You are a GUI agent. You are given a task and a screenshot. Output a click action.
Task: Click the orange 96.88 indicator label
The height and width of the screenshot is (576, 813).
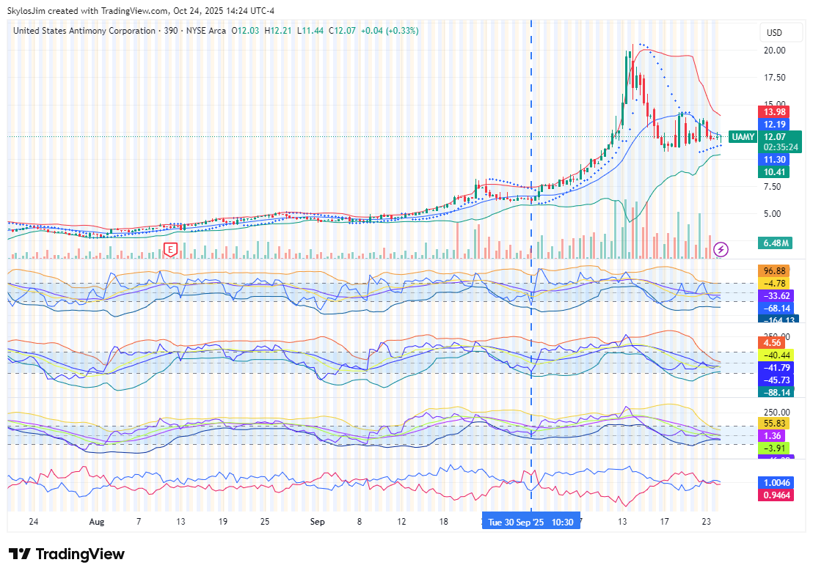point(775,270)
